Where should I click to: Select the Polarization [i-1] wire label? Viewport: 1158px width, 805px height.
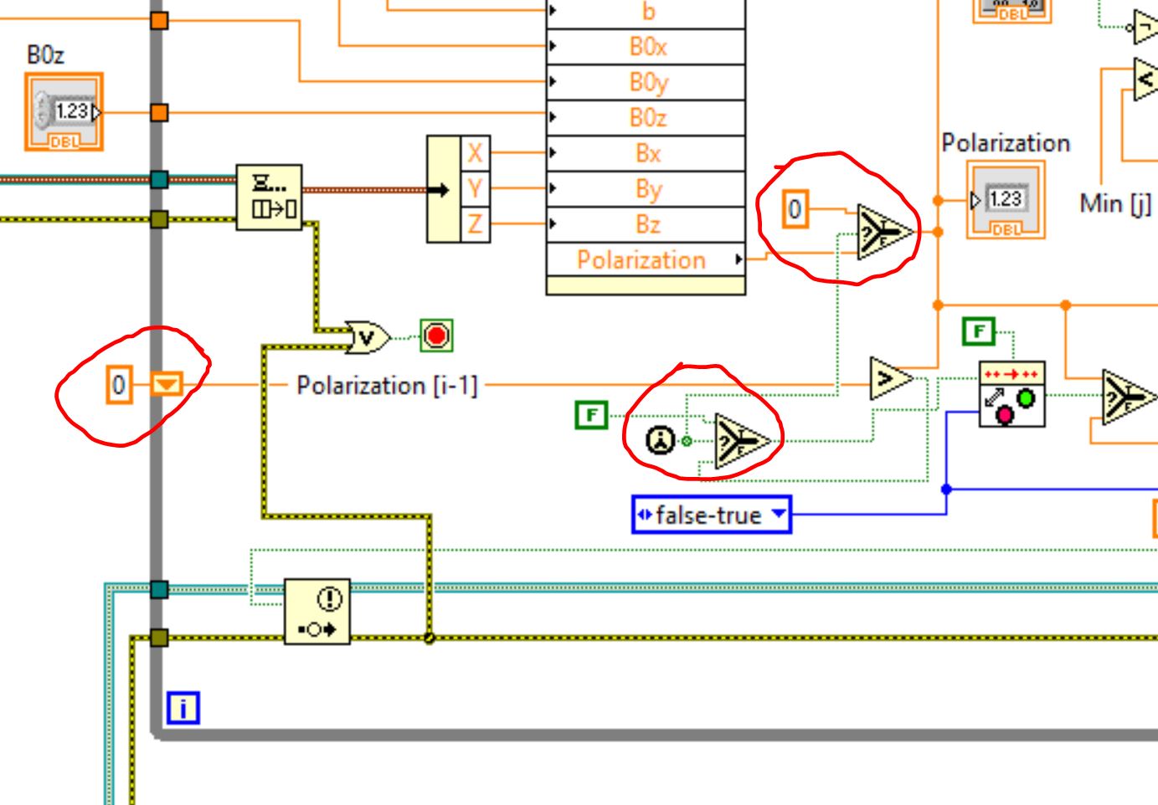387,386
